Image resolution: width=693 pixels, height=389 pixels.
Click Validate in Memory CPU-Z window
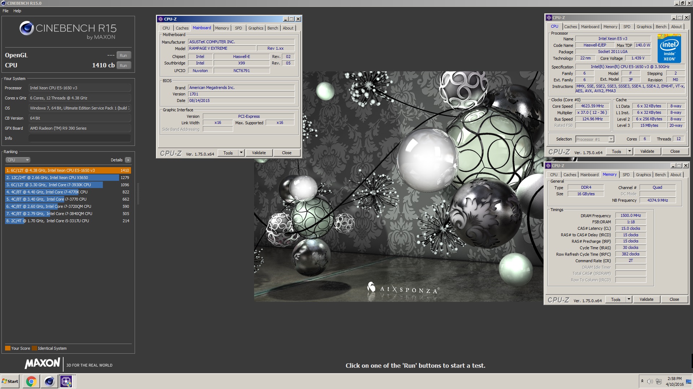click(646, 300)
